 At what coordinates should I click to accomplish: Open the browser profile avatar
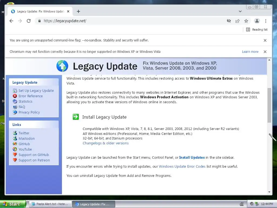tap(257, 21)
